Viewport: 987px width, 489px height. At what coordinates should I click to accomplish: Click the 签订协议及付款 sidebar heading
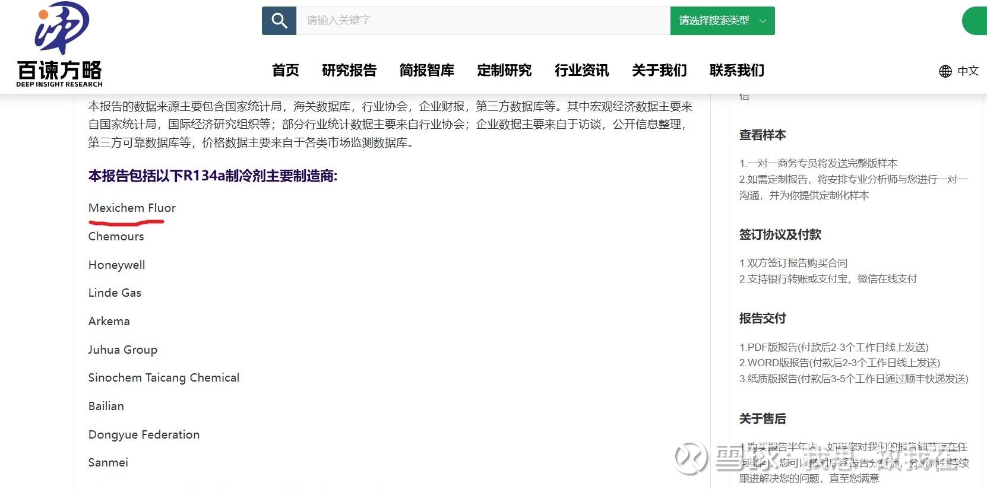pyautogui.click(x=780, y=234)
